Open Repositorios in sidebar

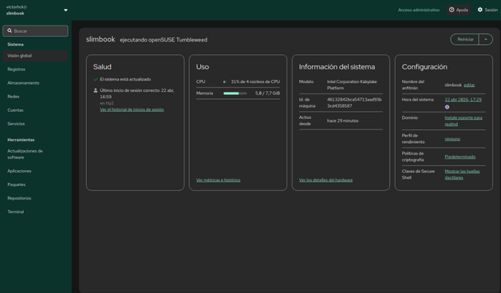[x=35, y=198]
